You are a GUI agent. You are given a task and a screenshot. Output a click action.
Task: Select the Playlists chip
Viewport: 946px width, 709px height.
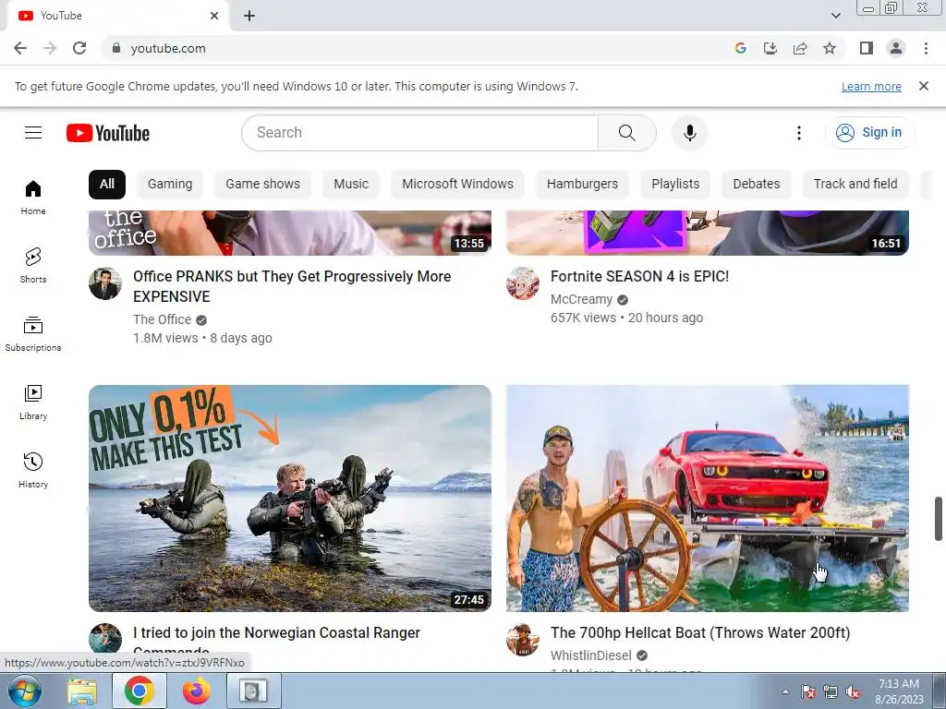[x=675, y=184]
